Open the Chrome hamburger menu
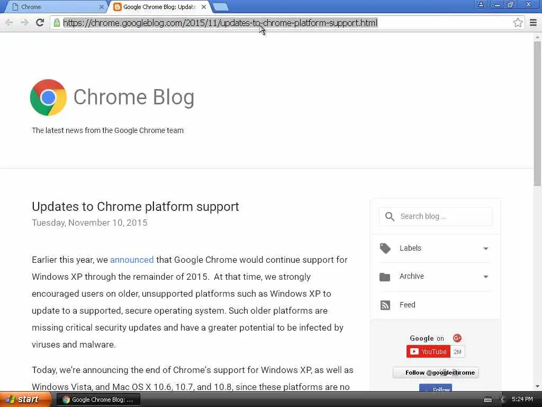Screen dimensions: 542x407 tap(533, 23)
